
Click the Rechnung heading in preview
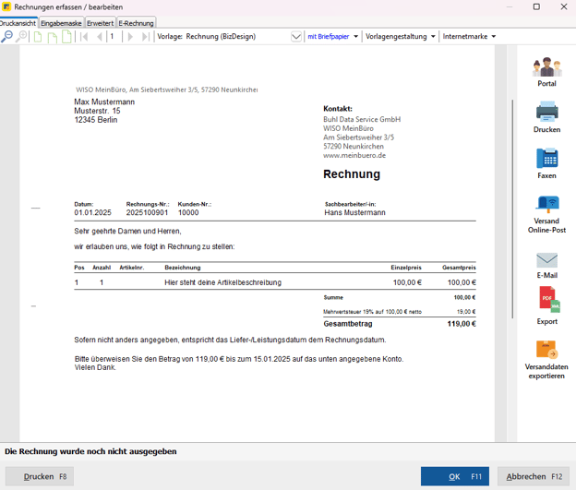352,174
